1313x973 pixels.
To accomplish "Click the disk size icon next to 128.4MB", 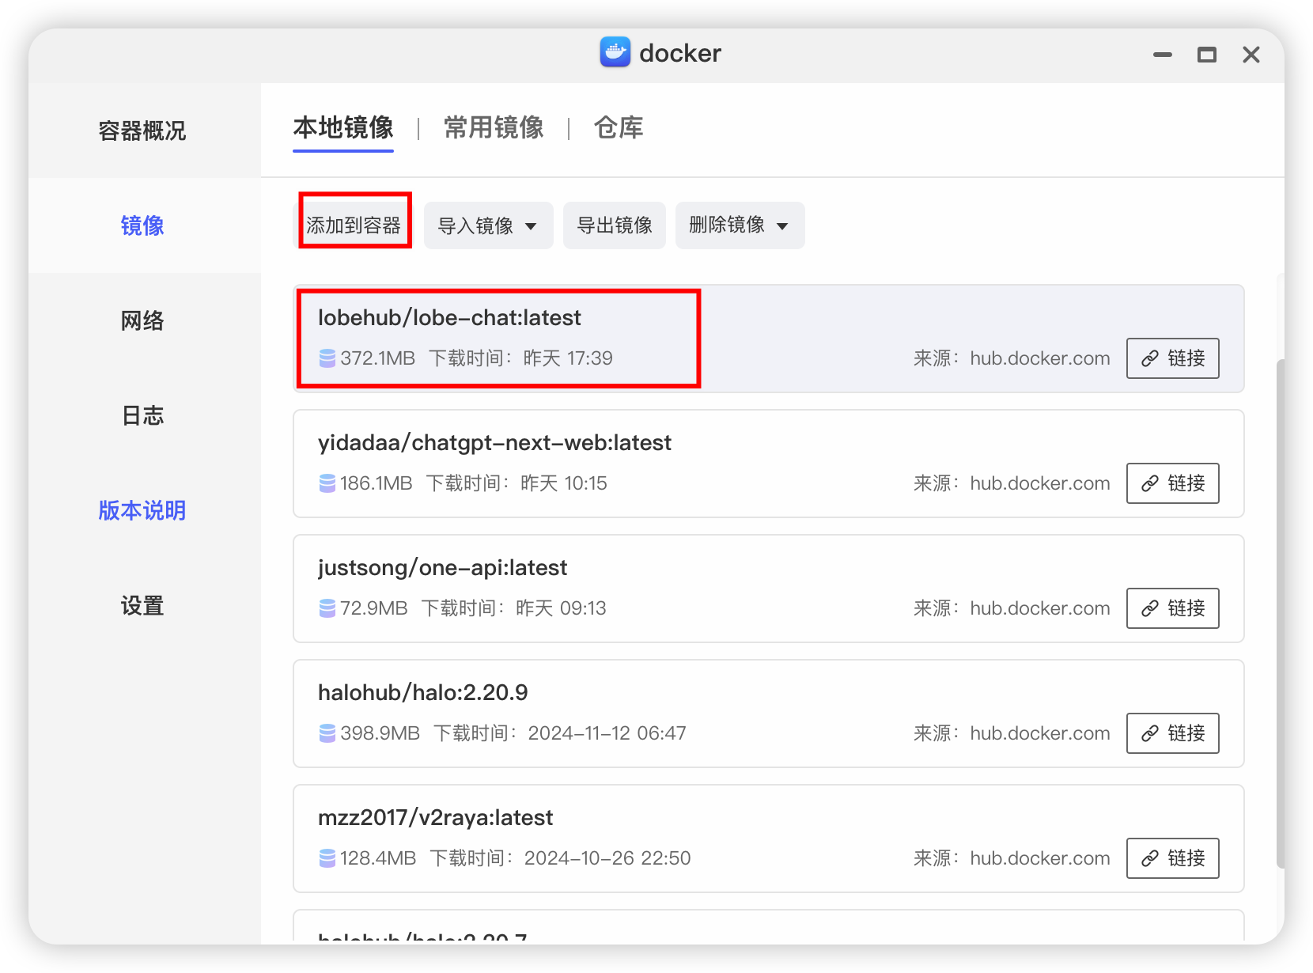I will click(327, 858).
